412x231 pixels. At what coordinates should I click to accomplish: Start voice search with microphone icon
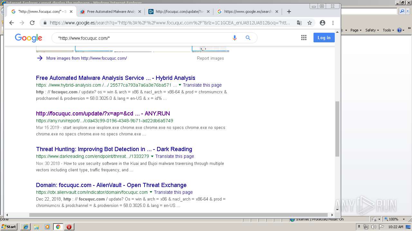(x=235, y=38)
